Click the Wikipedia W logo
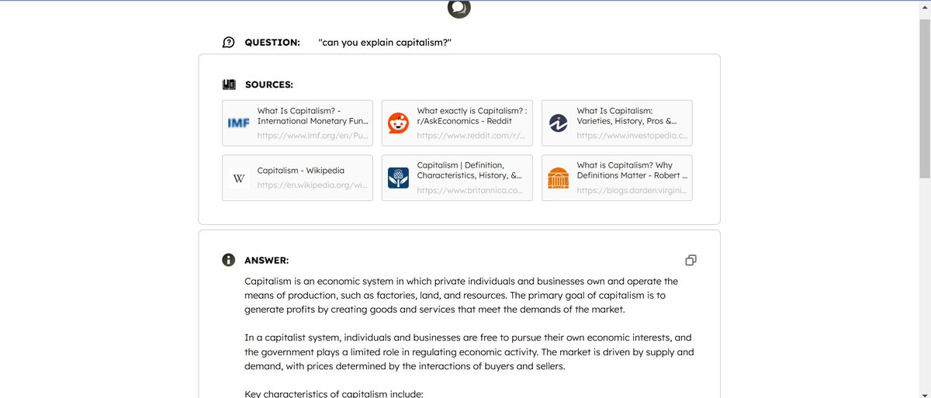 (238, 178)
